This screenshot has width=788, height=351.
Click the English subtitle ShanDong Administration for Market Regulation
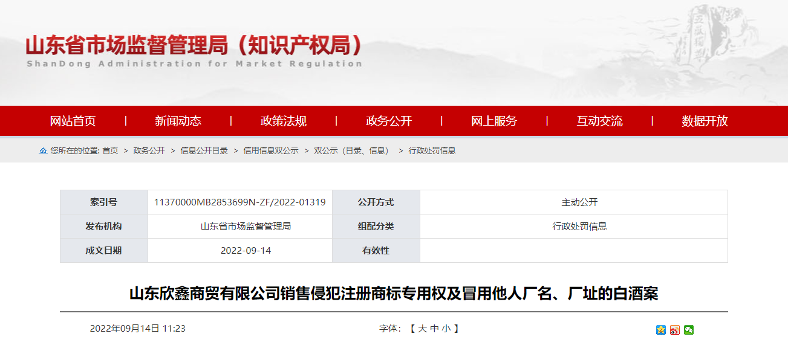coord(195,64)
